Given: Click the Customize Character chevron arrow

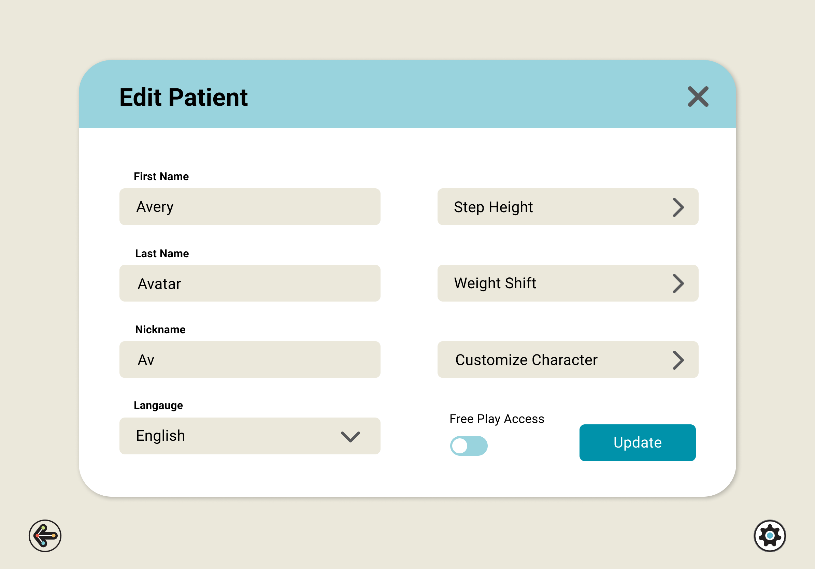Looking at the screenshot, I should pos(678,360).
